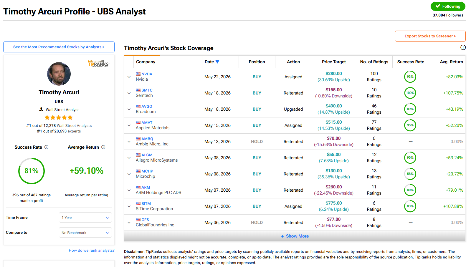Expand the MCHP Microchip row
Viewport: 471px width, 267px height.
pos(129,174)
